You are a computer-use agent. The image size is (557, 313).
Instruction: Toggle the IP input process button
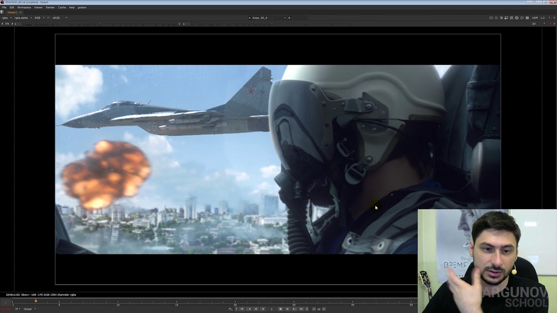[x=48, y=18]
